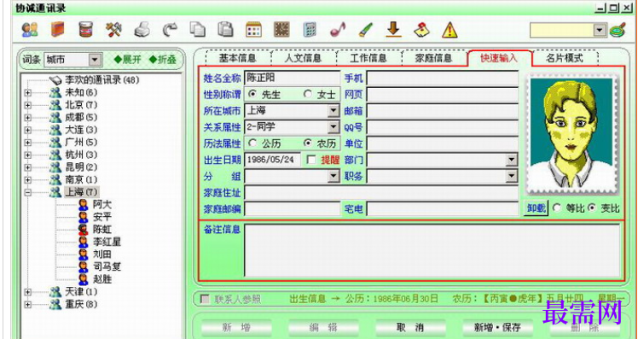Viewport: 638px width, 339px height.
Task: Click inside the 备注信息 notes text area
Action: point(432,250)
